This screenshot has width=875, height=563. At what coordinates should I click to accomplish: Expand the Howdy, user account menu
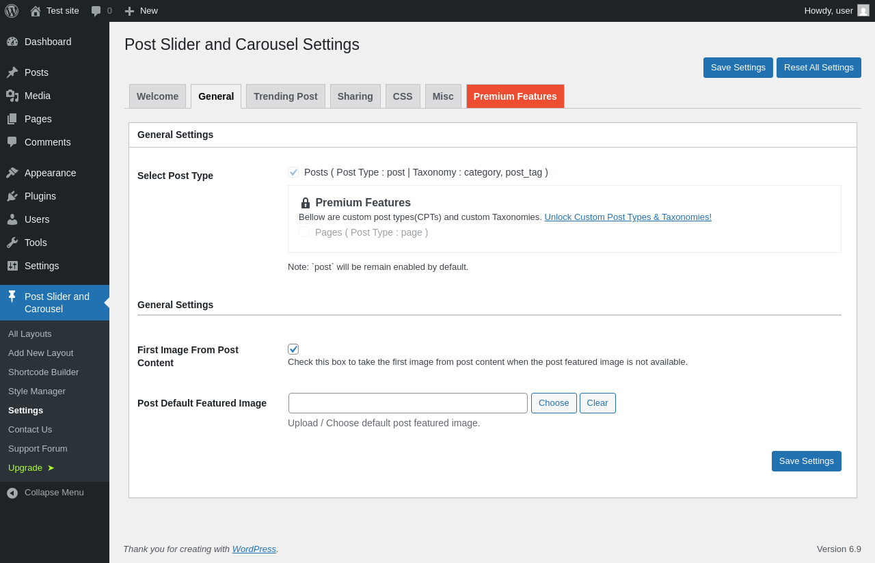829,10
